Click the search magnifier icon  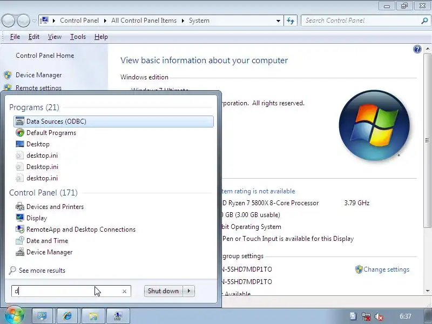(424, 21)
